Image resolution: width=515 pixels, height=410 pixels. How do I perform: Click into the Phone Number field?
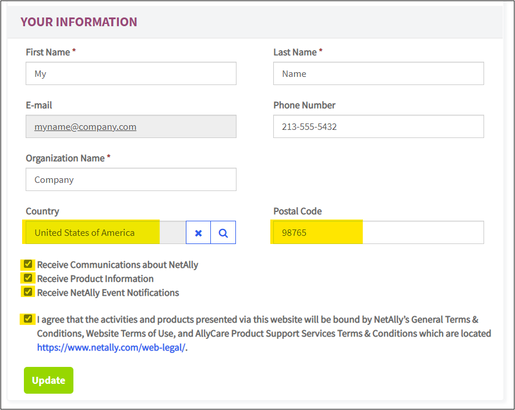[378, 126]
